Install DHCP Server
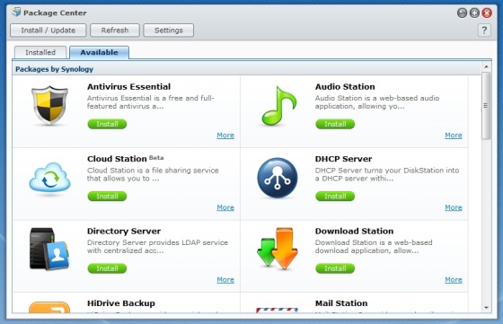The height and width of the screenshot is (324, 503). 335,197
